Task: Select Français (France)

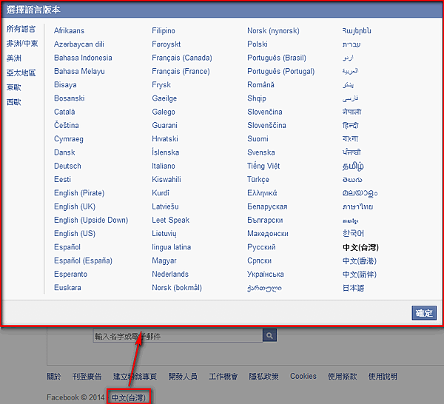Action: coord(181,71)
